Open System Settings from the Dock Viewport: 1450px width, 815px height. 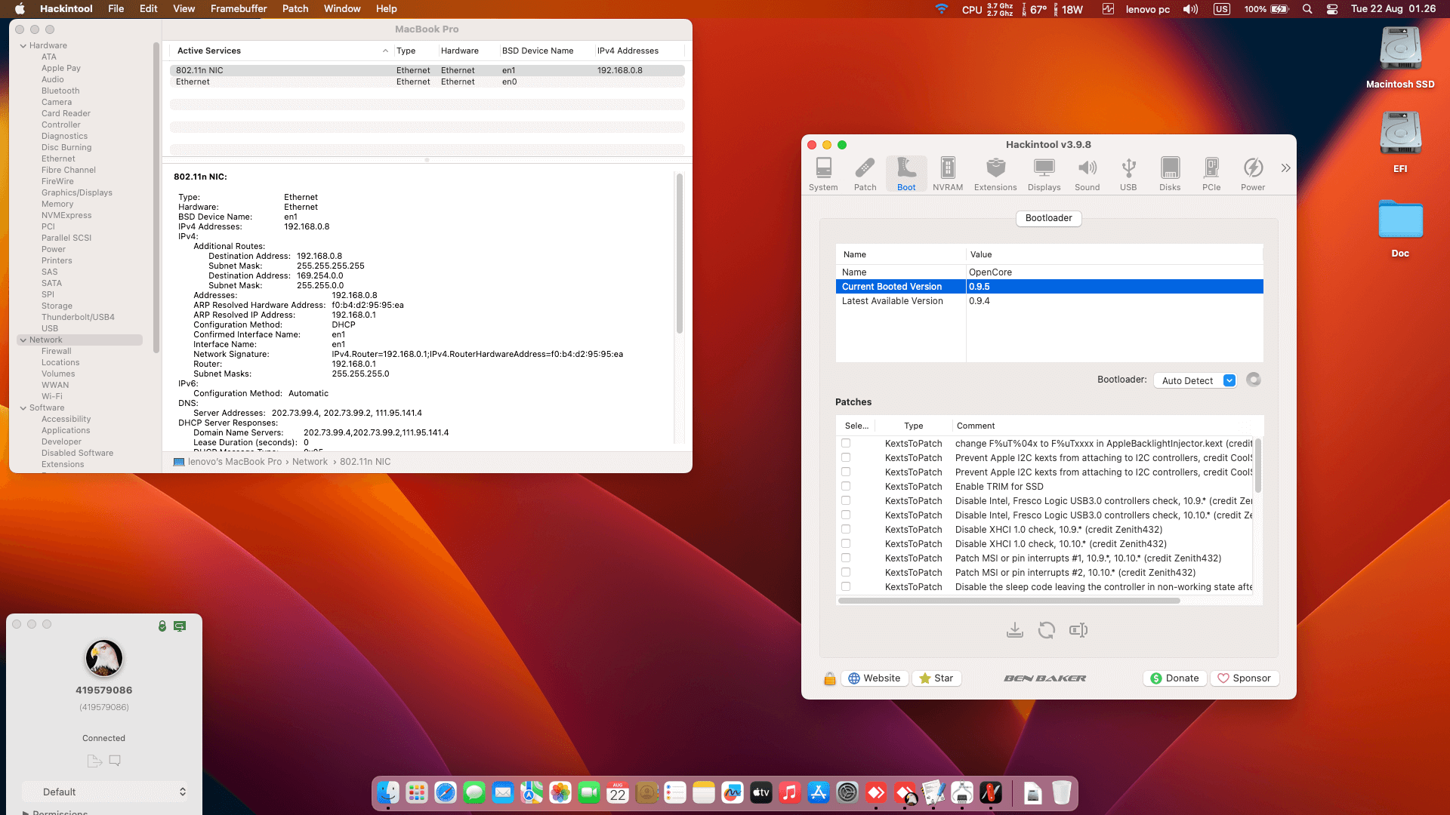point(847,792)
